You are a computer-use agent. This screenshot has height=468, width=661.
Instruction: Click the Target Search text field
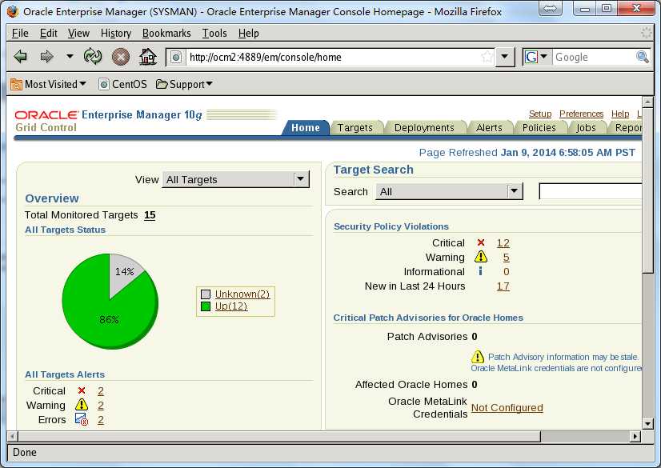(x=591, y=192)
